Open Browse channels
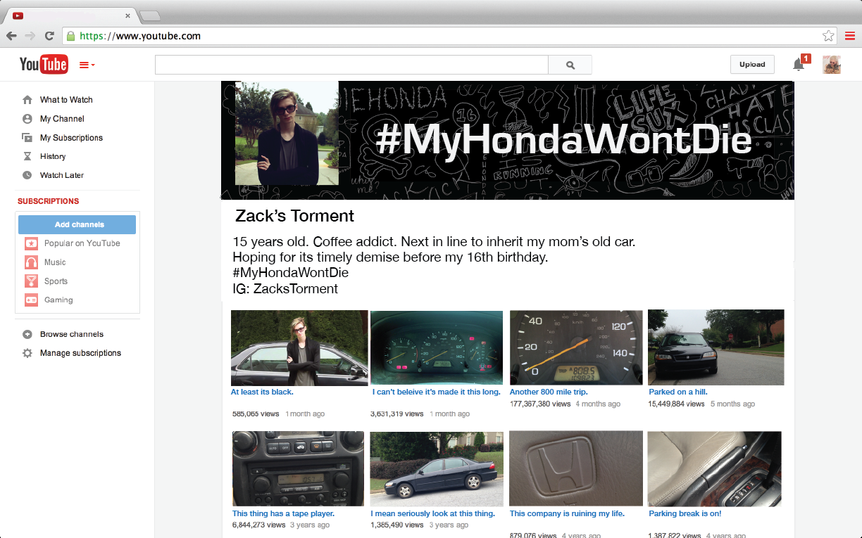 (x=72, y=334)
